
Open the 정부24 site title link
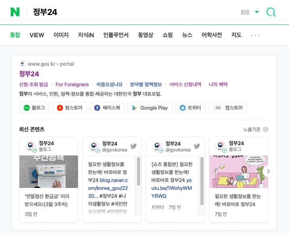(x=29, y=74)
